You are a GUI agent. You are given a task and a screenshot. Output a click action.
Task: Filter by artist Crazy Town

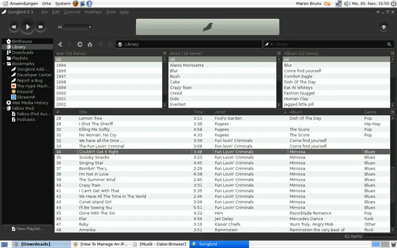(x=222, y=87)
